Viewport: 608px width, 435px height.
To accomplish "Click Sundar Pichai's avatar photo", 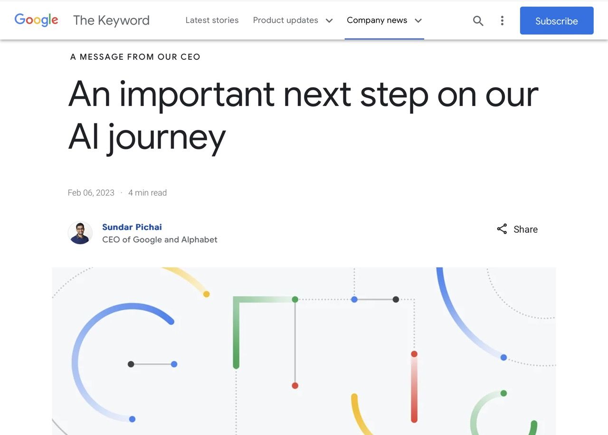I will (x=80, y=233).
